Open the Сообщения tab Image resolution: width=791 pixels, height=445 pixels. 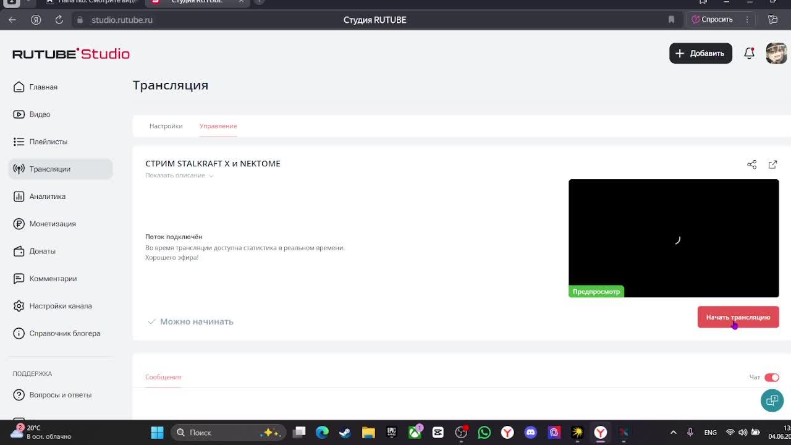tap(163, 377)
